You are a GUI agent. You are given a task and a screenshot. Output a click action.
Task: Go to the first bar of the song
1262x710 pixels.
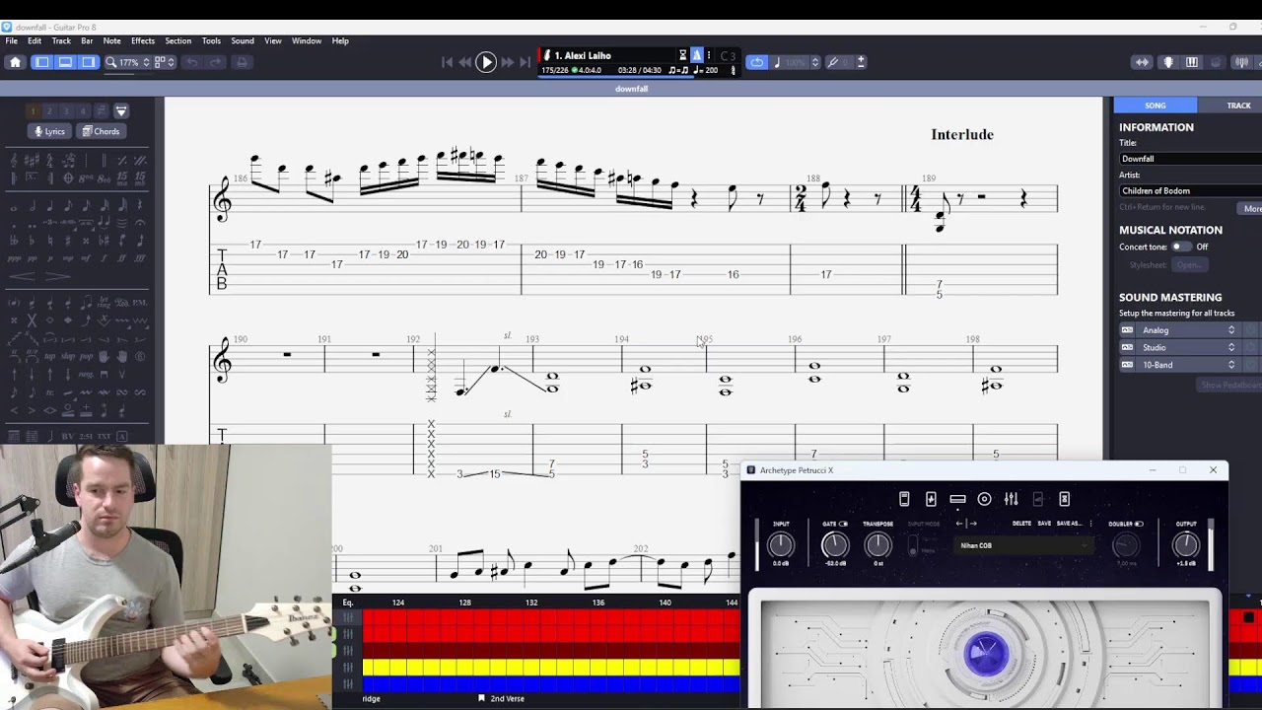click(x=447, y=62)
